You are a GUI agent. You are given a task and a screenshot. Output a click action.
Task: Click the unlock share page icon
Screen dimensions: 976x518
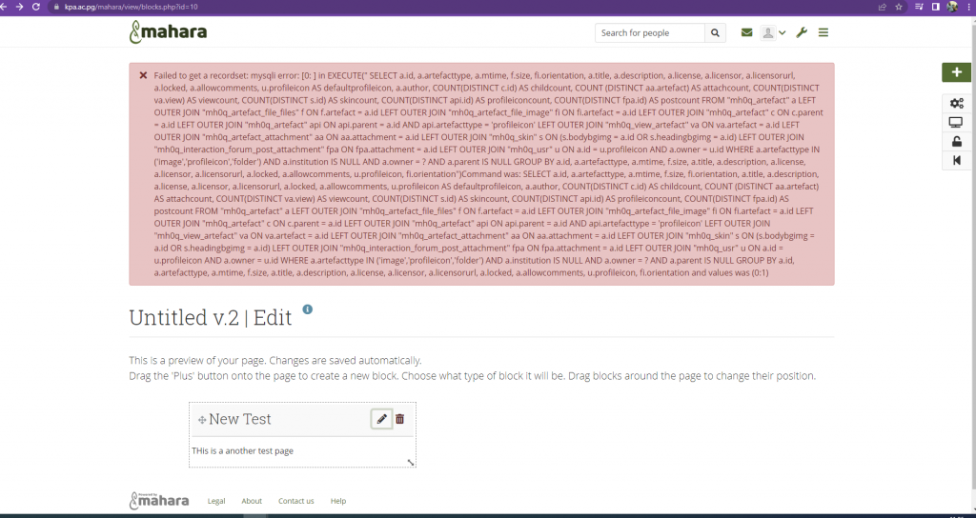click(956, 141)
